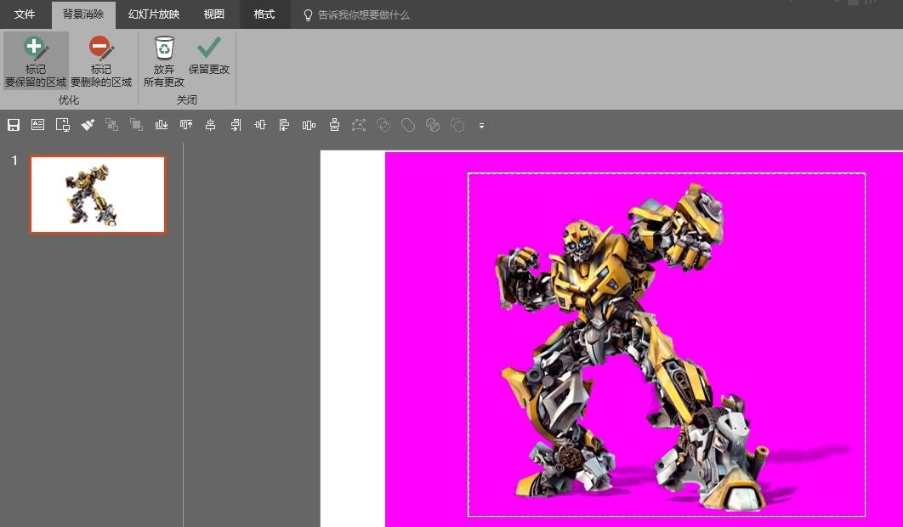Click the distribute horizontally icon
903x527 pixels.
[310, 125]
